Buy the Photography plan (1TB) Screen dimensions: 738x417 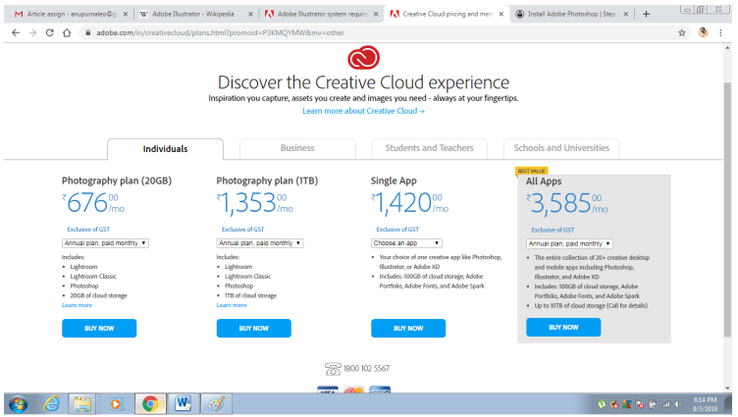point(253,329)
